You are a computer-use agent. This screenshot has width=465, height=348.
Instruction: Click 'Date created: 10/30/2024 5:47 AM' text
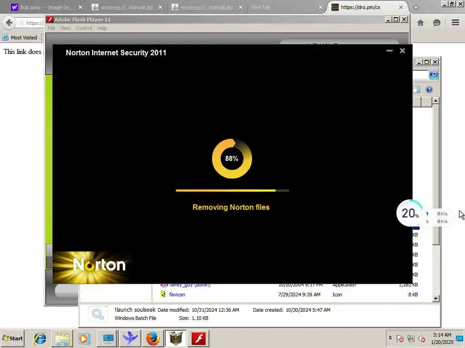coord(292,310)
